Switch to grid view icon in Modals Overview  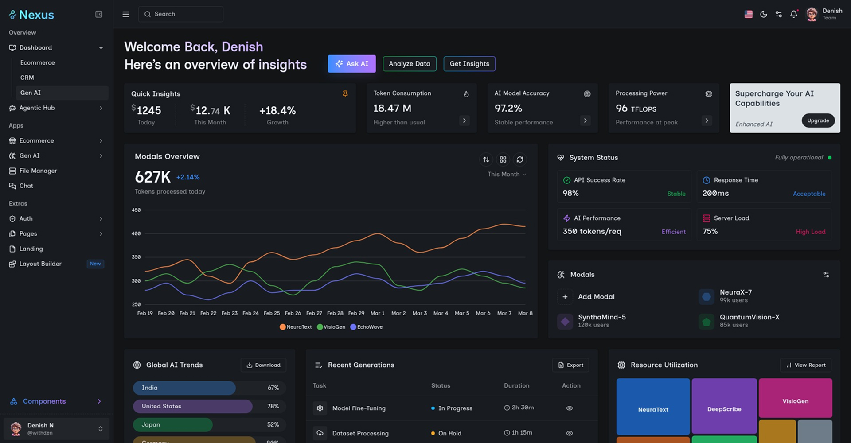tap(503, 159)
